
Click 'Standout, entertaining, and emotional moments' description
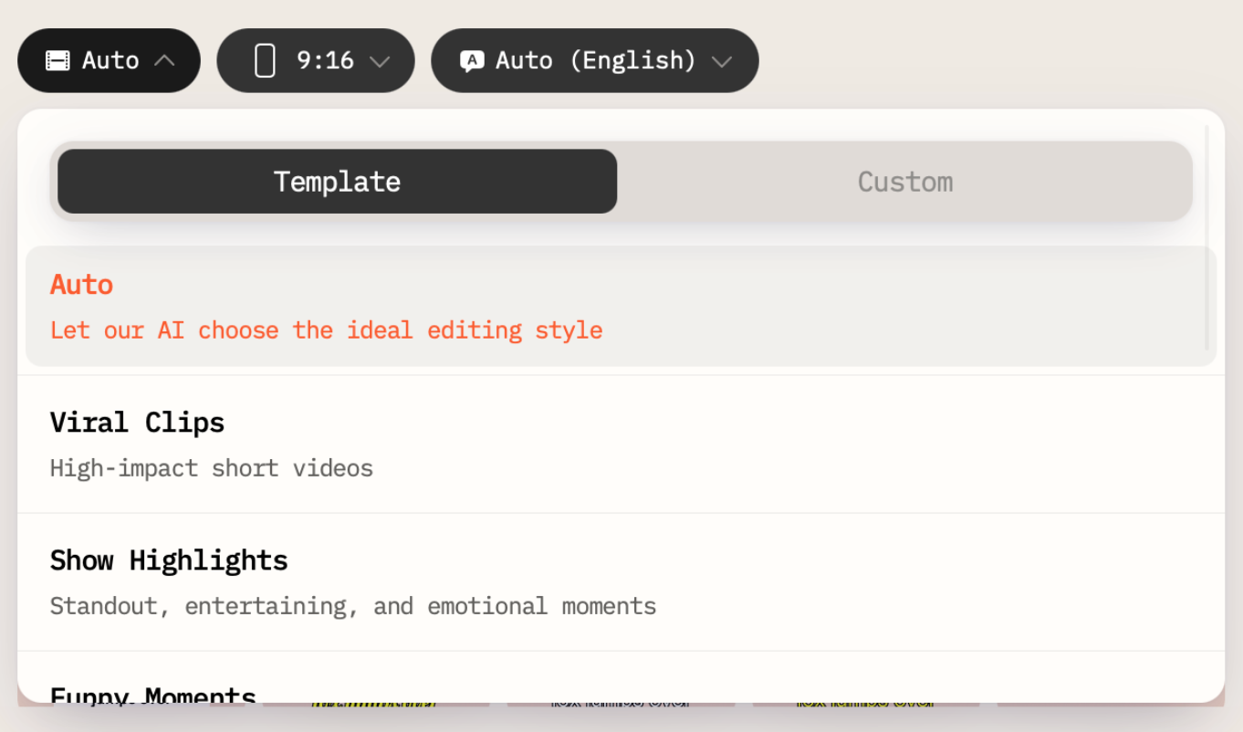click(353, 606)
